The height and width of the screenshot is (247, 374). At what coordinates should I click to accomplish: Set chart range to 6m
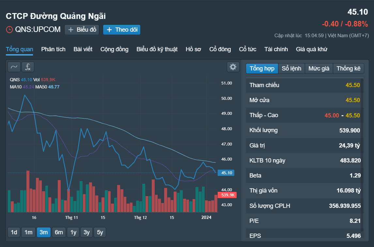(59, 232)
